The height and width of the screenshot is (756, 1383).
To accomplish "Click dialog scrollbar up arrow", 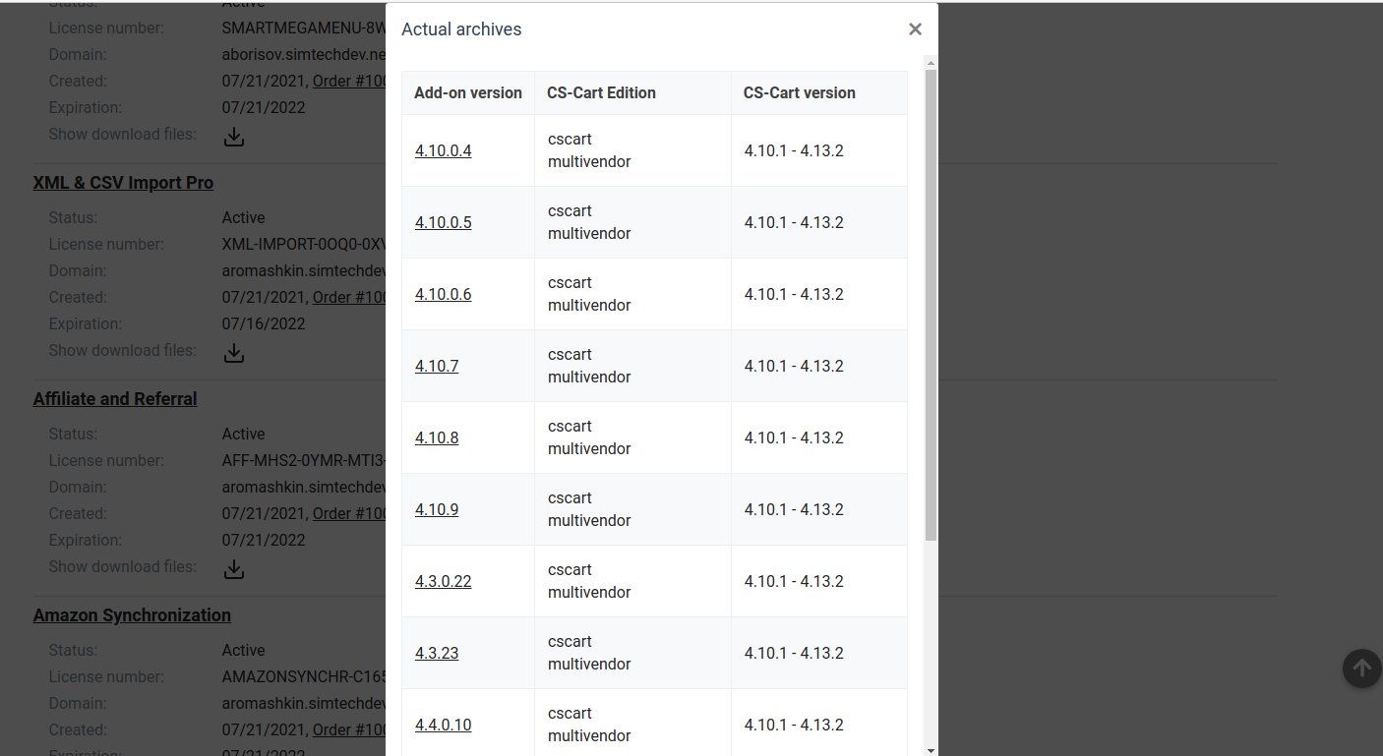I will [931, 62].
